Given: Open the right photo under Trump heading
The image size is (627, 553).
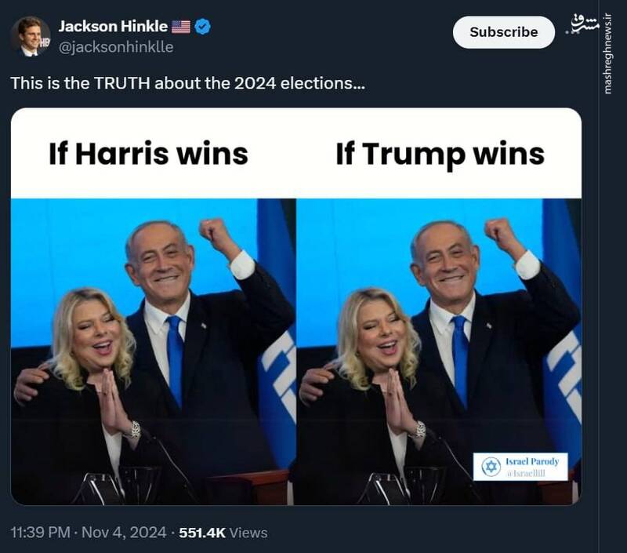Looking at the screenshot, I should [439, 351].
